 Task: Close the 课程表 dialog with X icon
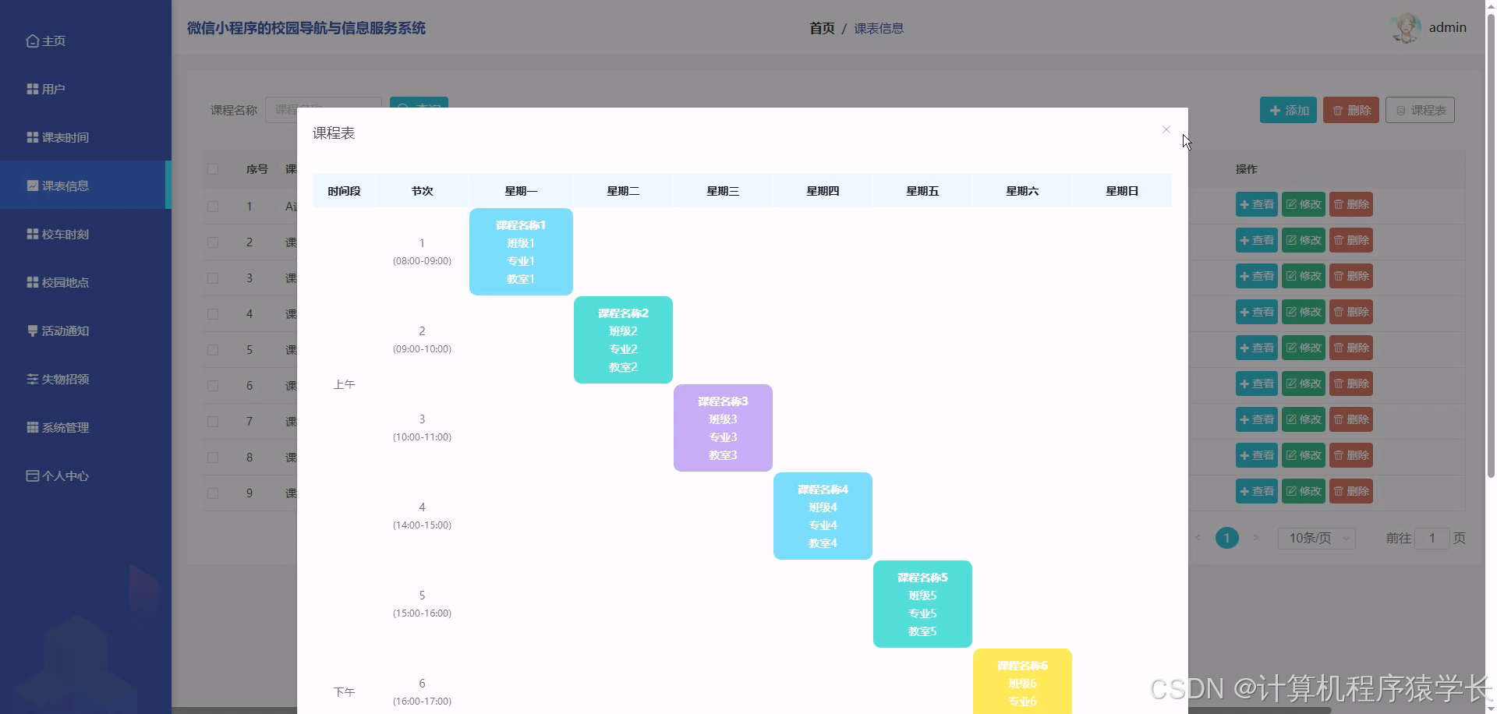click(x=1166, y=129)
